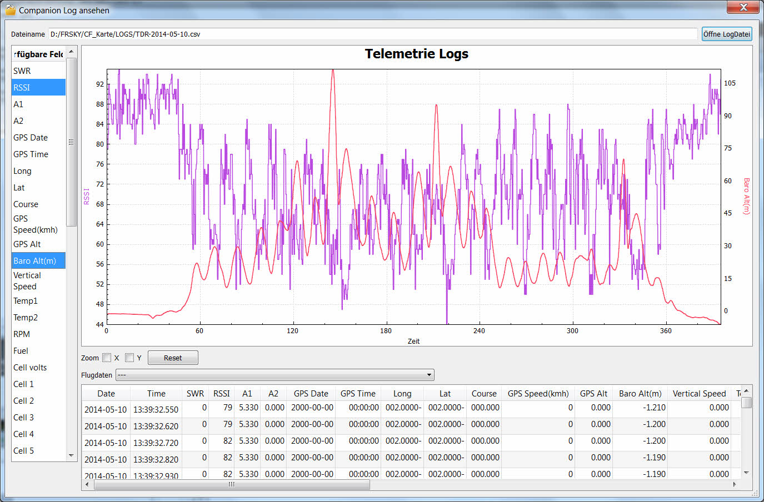Select GPS Alt in the field list
The image size is (764, 502).
tap(27, 244)
